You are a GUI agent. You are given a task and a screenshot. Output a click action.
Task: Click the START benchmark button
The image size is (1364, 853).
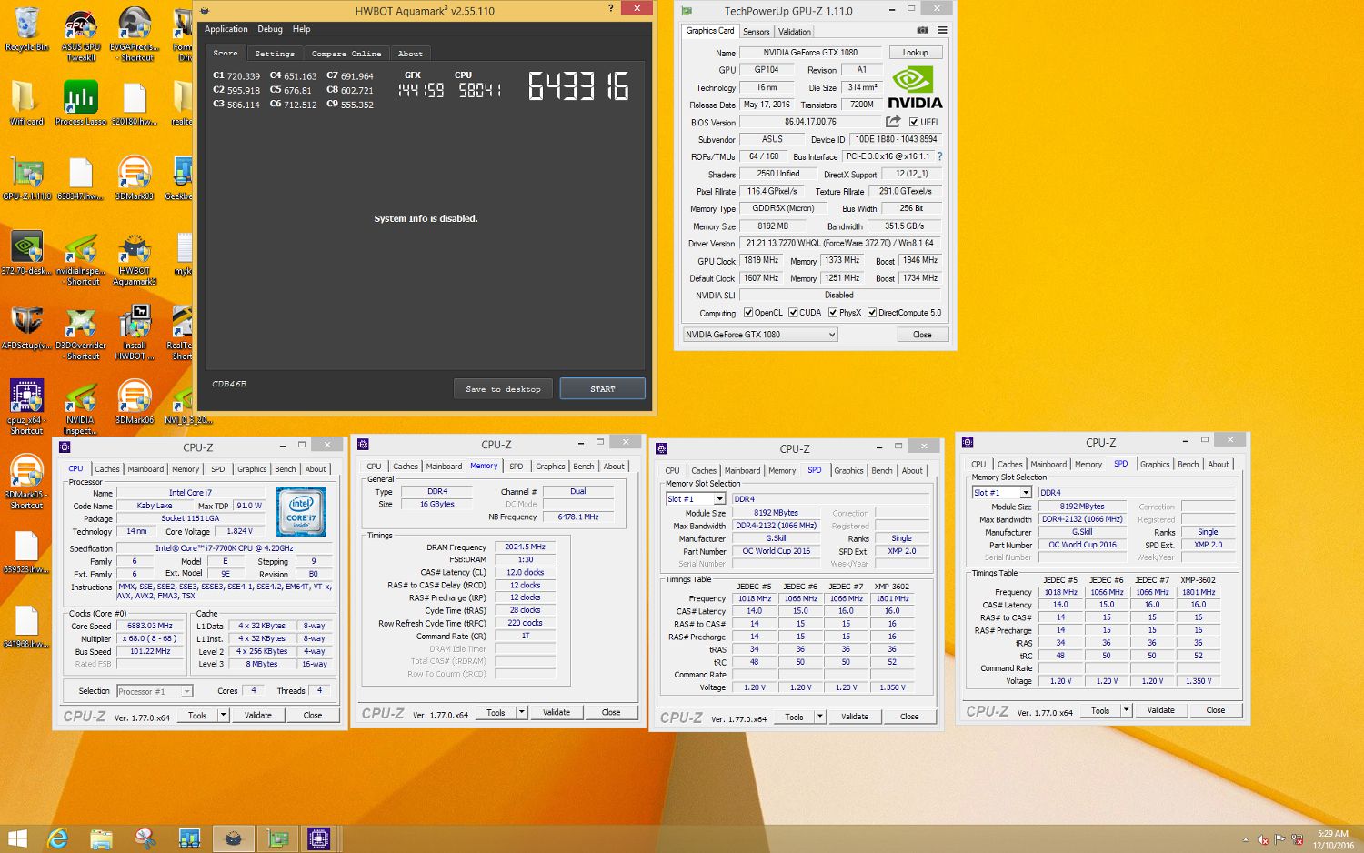point(603,389)
